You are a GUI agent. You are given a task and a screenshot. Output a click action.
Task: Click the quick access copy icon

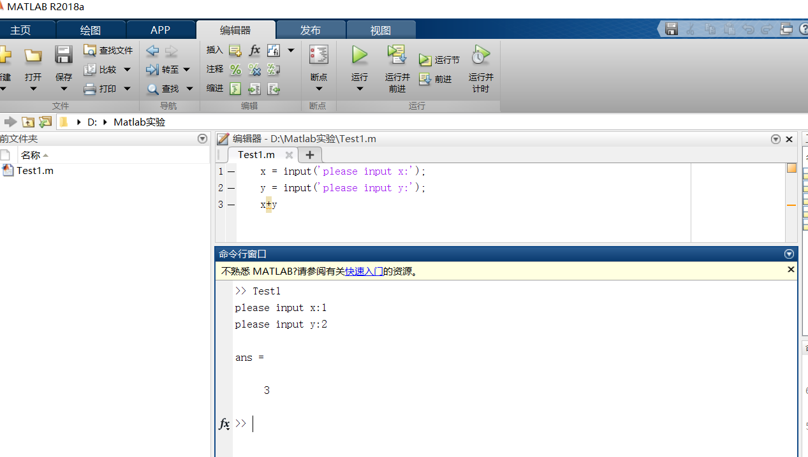click(x=710, y=29)
